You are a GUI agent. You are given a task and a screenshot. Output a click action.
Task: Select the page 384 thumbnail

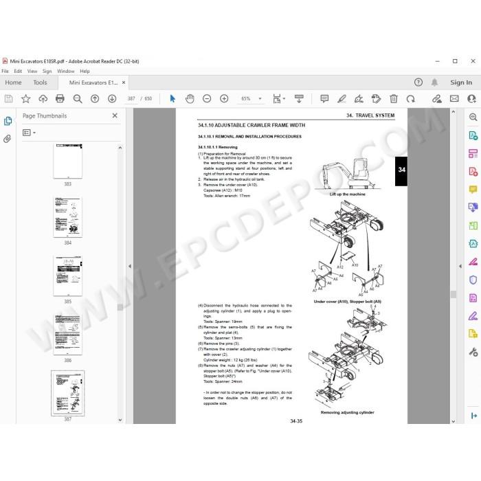coord(68,217)
